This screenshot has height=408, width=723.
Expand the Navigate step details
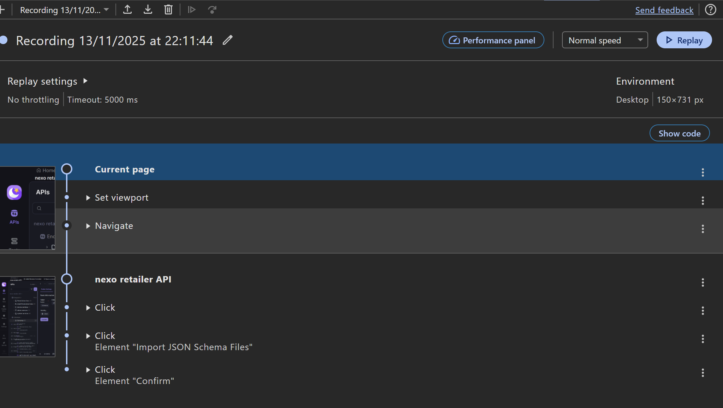point(88,226)
